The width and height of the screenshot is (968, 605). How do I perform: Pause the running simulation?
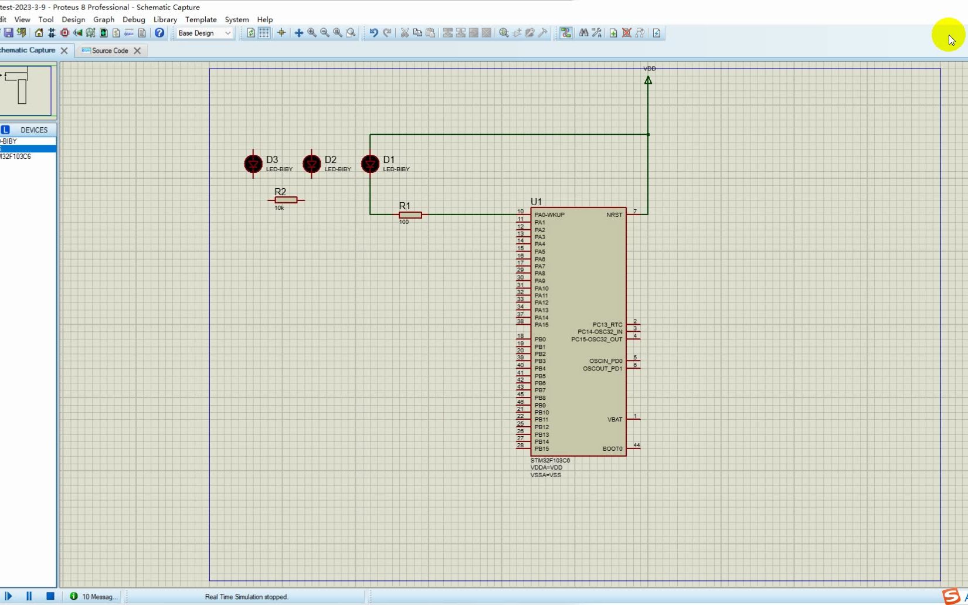pyautogui.click(x=29, y=596)
